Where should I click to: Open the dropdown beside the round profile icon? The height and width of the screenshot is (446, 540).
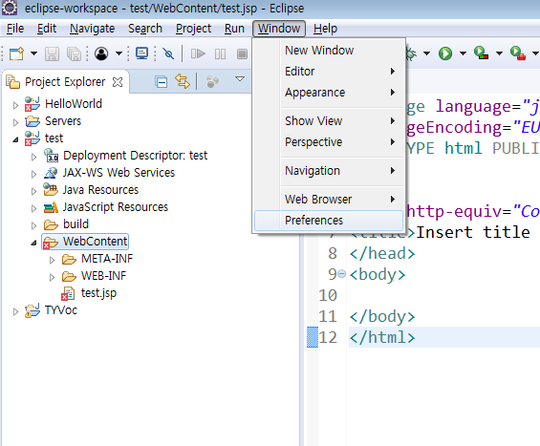coord(119,53)
